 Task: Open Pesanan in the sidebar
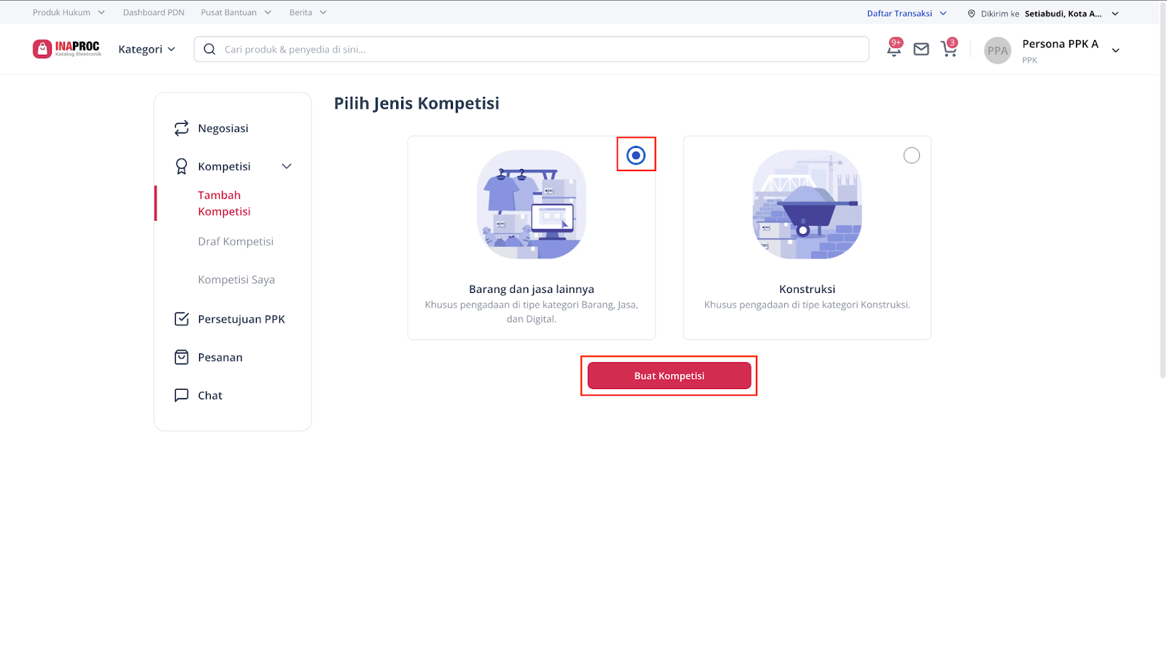(220, 357)
